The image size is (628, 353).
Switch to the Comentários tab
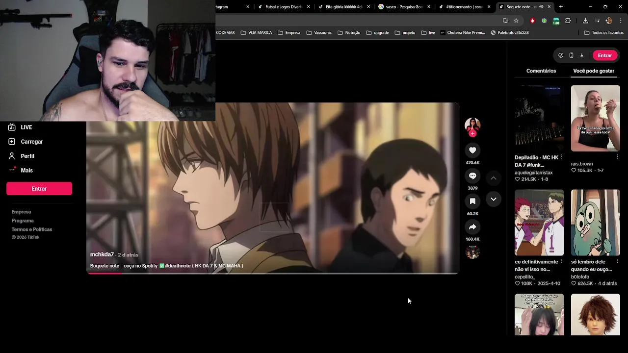click(541, 71)
